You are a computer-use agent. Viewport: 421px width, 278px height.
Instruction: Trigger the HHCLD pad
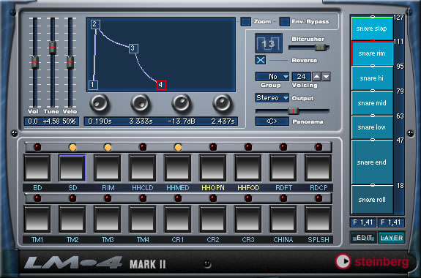143,168
